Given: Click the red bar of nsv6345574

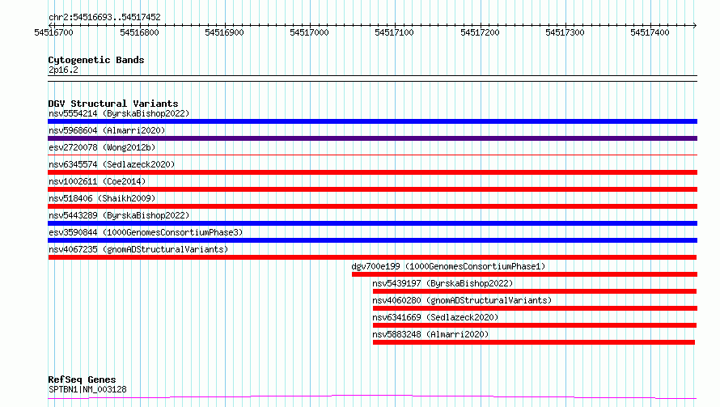Looking at the screenshot, I should [372, 172].
